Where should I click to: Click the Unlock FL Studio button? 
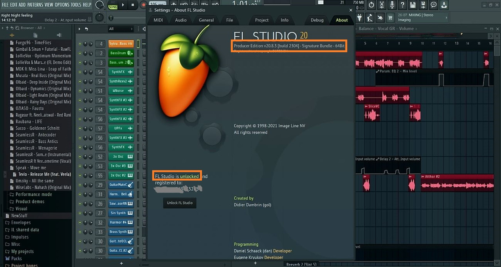tap(180, 203)
